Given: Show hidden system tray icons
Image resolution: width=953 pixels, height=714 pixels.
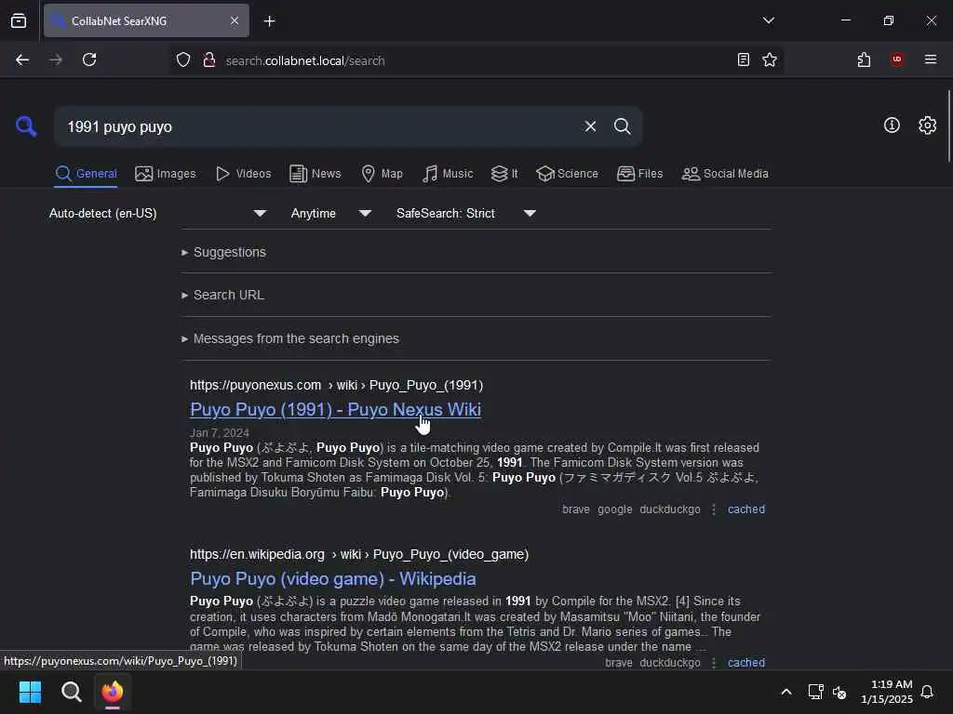Looking at the screenshot, I should (x=785, y=692).
